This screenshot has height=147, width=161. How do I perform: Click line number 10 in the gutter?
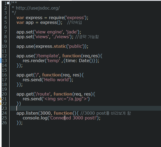click(x=4, y=46)
